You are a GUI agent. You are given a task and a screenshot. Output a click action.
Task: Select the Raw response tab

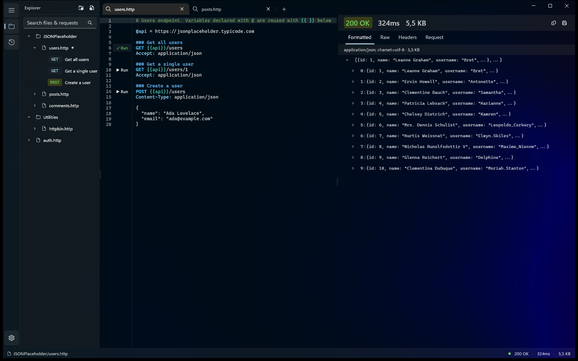click(x=385, y=38)
